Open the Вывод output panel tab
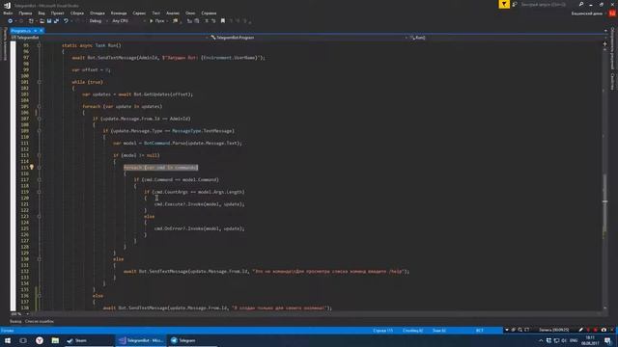The height and width of the screenshot is (347, 618). (x=15, y=321)
